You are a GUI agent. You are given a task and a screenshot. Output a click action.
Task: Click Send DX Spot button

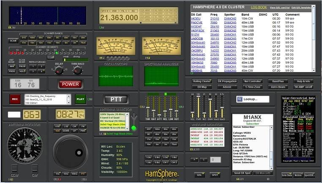click(x=242, y=173)
